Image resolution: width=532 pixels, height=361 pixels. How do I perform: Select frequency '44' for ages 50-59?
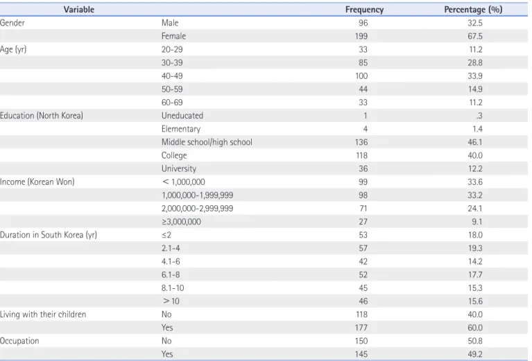363,89
